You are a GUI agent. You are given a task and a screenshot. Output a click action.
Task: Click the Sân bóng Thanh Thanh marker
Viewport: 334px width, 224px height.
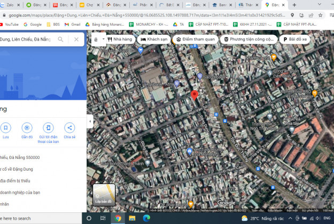[x=147, y=163]
